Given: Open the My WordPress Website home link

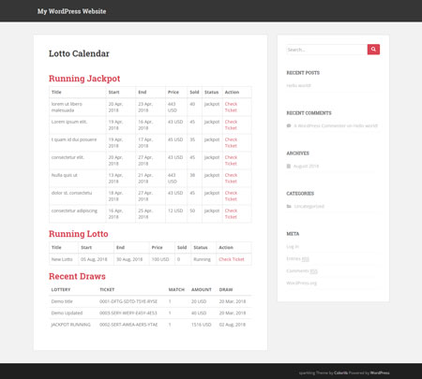Looking at the screenshot, I should [71, 11].
